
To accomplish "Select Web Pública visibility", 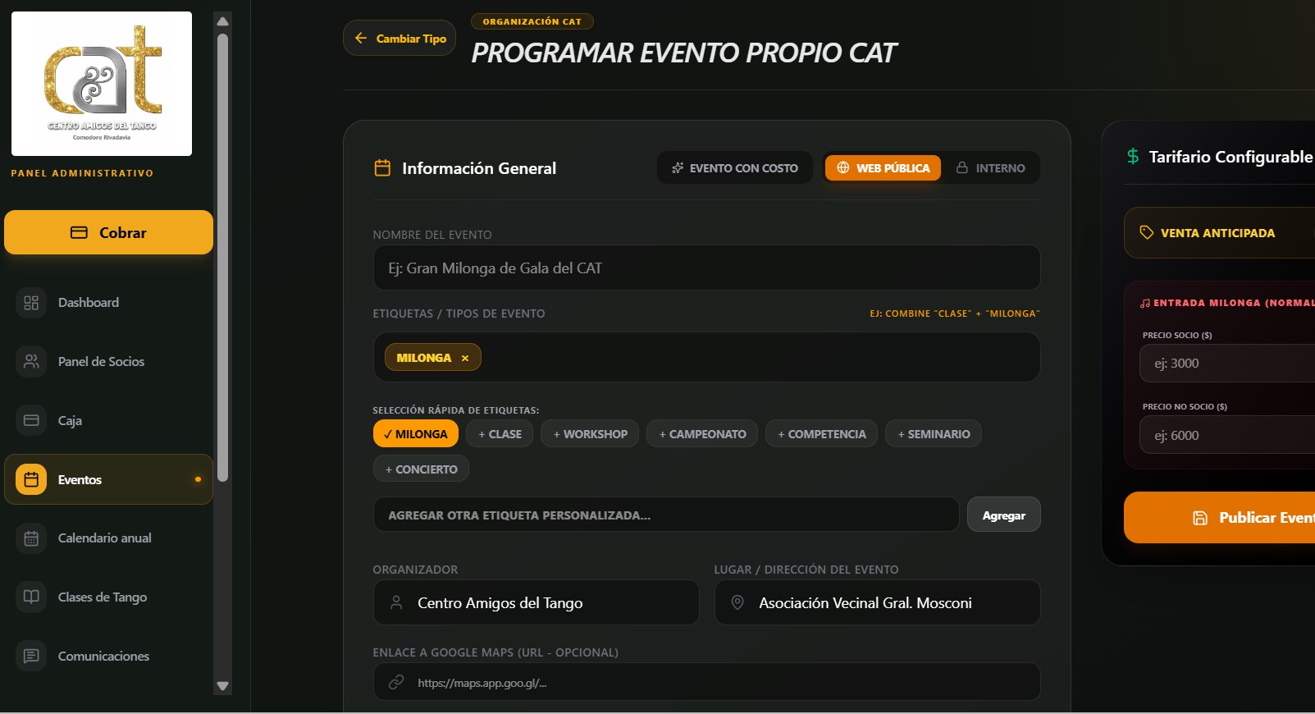I will point(883,167).
